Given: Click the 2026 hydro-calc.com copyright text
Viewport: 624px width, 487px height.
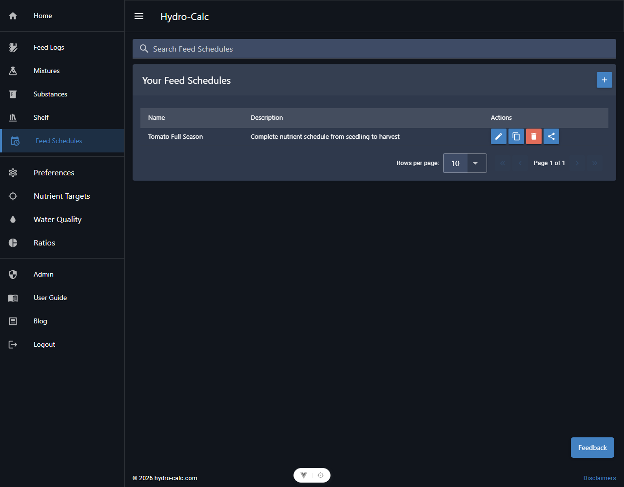Looking at the screenshot, I should pos(165,478).
